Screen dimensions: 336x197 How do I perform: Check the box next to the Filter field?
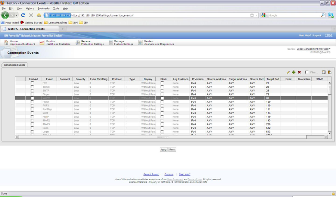pos(307,72)
